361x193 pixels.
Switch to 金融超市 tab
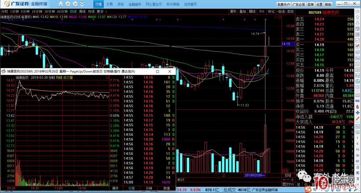134,4
